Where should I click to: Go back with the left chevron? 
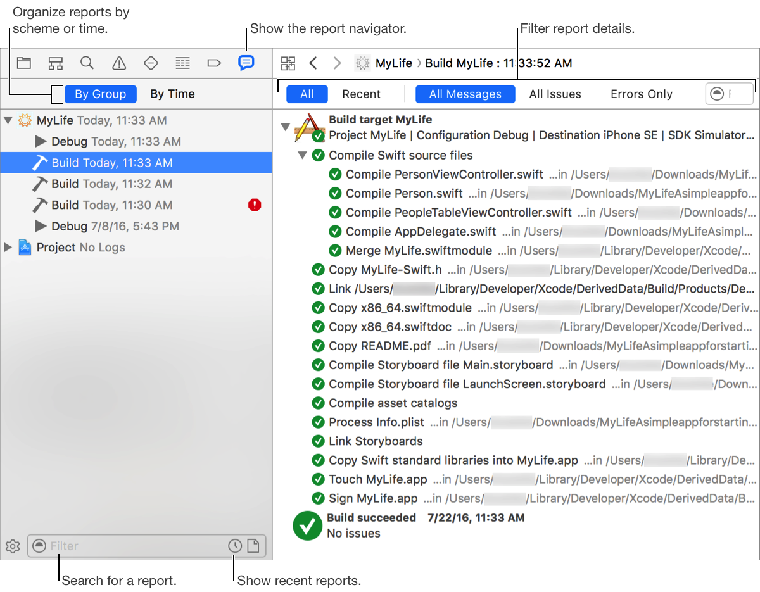[x=313, y=63]
